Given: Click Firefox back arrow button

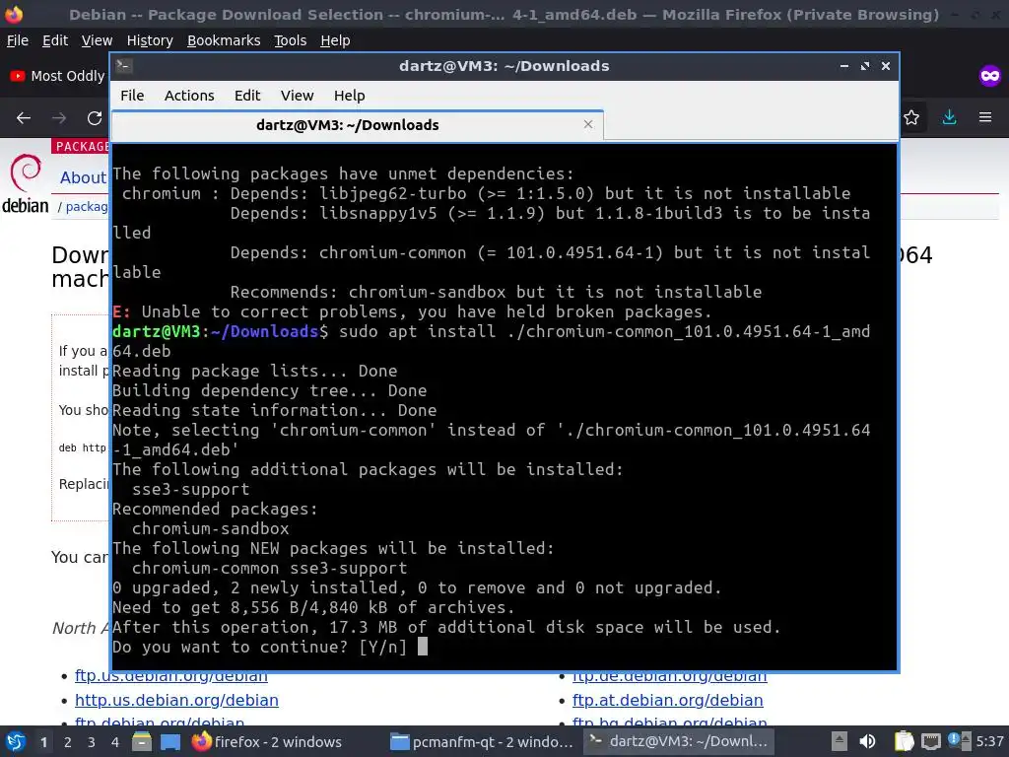Looking at the screenshot, I should coord(24,118).
